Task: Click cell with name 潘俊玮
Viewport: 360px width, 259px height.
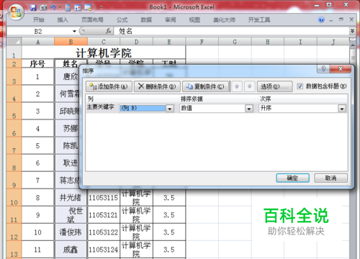Action: [71, 232]
